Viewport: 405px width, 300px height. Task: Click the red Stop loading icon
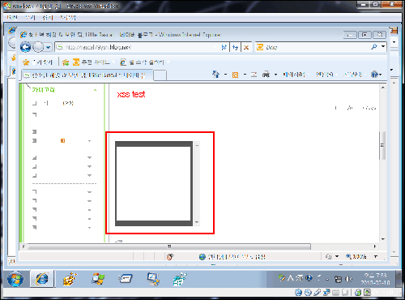coord(246,48)
